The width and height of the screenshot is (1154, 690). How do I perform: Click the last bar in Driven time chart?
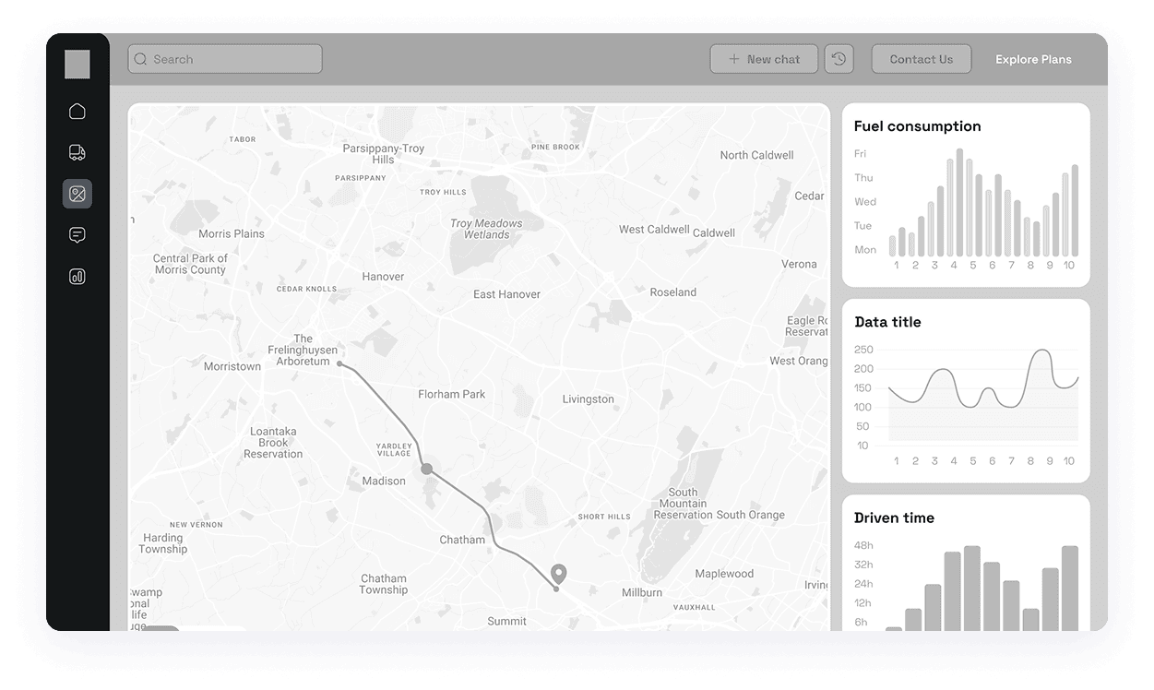tap(1071, 586)
